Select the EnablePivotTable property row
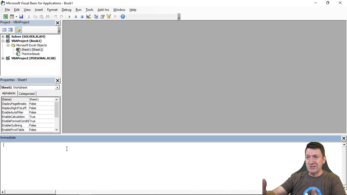Viewport: 347px width, 195px height. pyautogui.click(x=28, y=130)
